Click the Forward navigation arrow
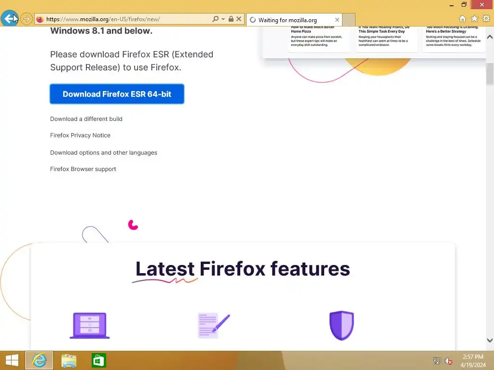Viewport: 494px width, 370px height. click(x=27, y=19)
